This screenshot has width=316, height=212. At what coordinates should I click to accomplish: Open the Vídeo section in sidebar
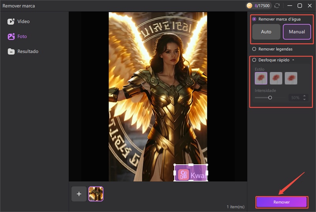coord(19,21)
